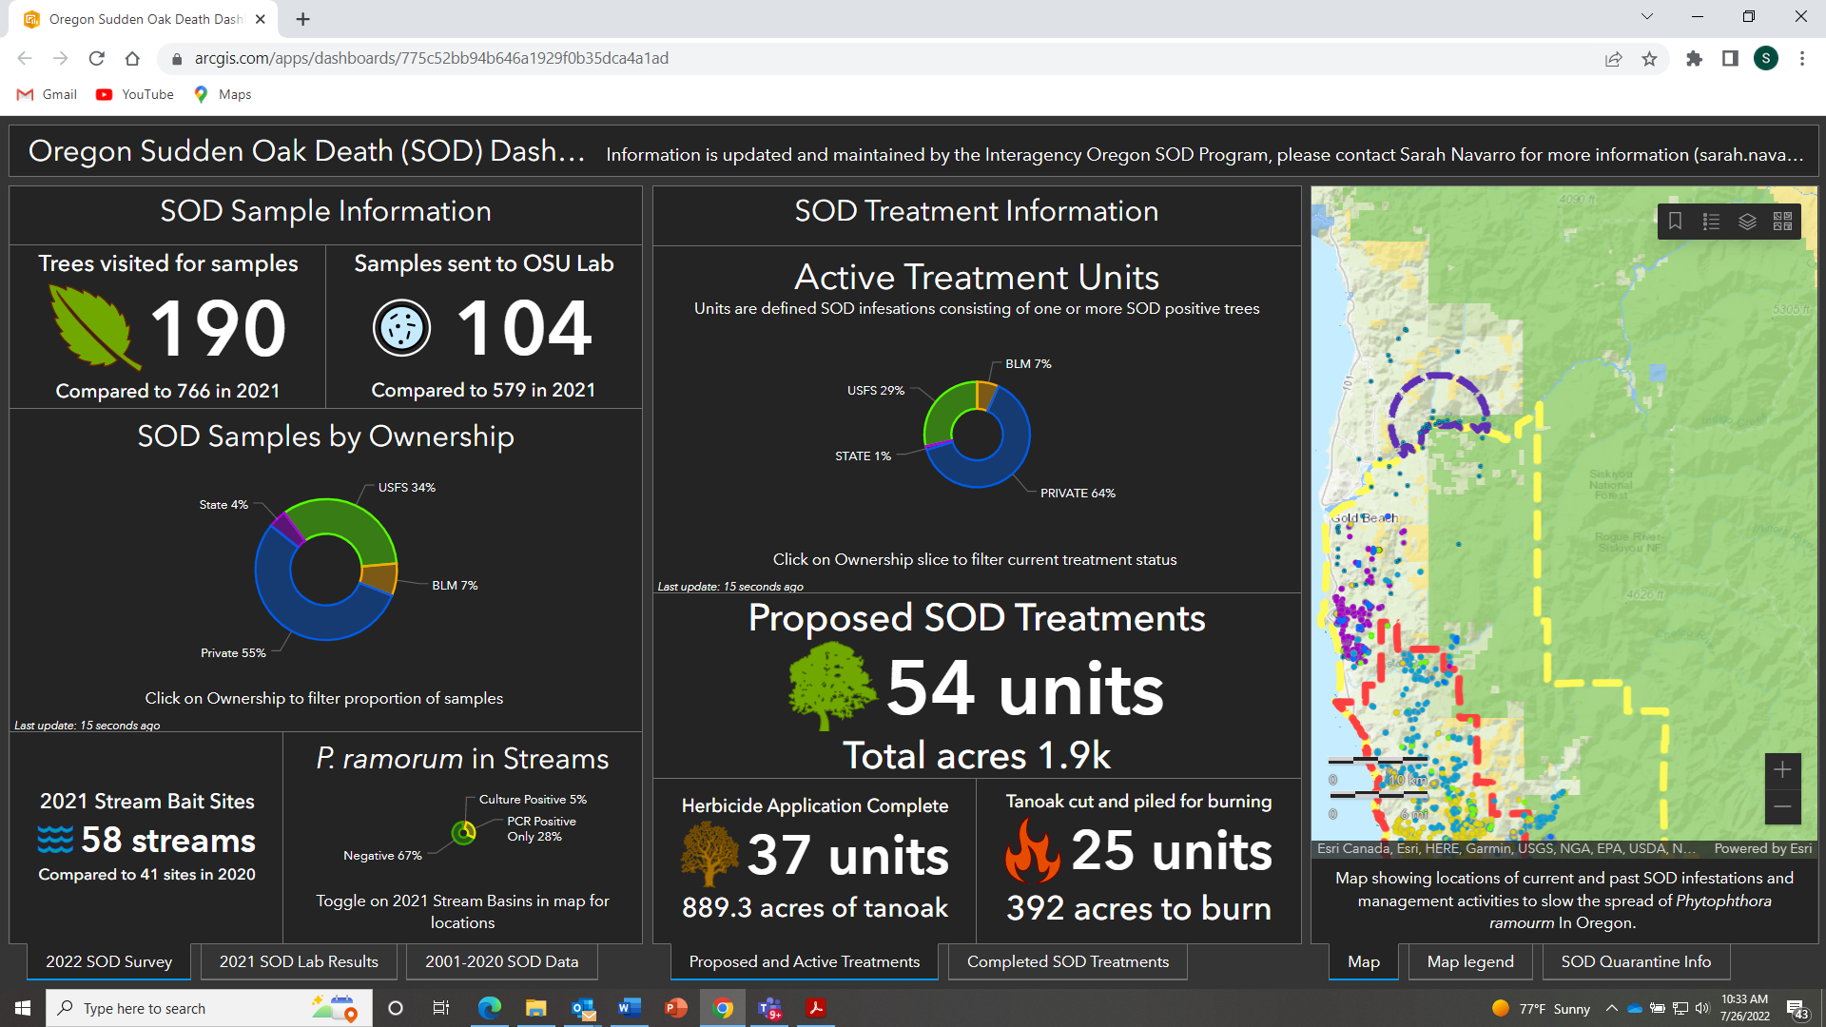Show the Map legend tab
Viewport: 1826px width, 1027px height.
pyautogui.click(x=1469, y=961)
